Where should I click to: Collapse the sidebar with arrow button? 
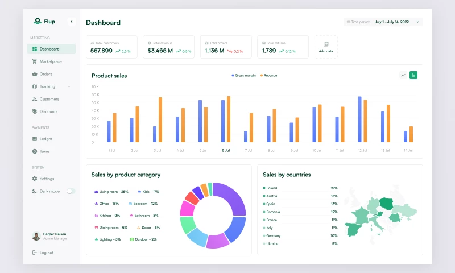pos(72,22)
